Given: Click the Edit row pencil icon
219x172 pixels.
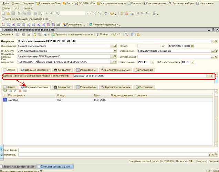Looking at the screenshot, I should [15, 91].
